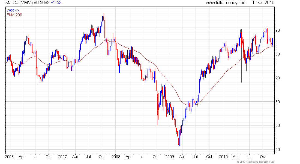Click the 2007 year axis label
Viewport: 300px width, 164px height.
pos(62,157)
